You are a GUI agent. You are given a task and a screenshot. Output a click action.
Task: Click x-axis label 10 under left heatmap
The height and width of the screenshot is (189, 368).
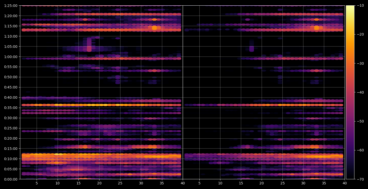[x=57, y=183]
